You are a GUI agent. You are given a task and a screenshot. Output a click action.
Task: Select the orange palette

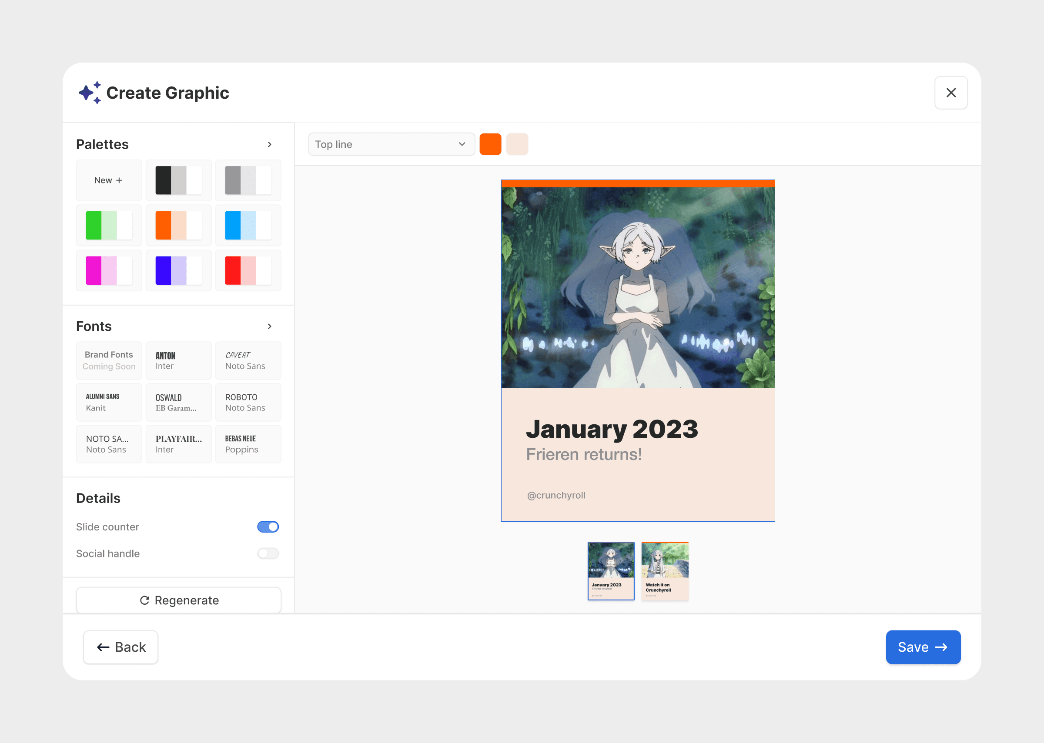coord(178,226)
